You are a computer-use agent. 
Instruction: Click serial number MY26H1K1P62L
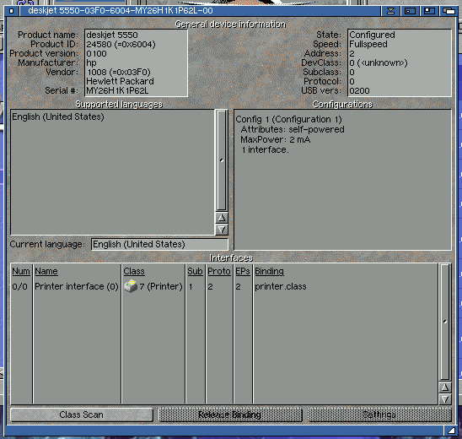(117, 90)
